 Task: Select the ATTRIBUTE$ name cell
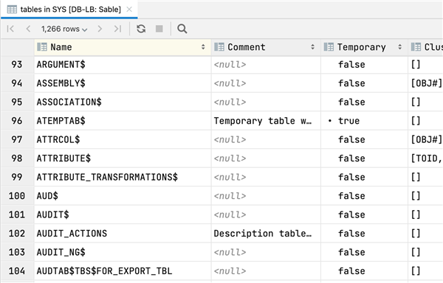pos(123,158)
